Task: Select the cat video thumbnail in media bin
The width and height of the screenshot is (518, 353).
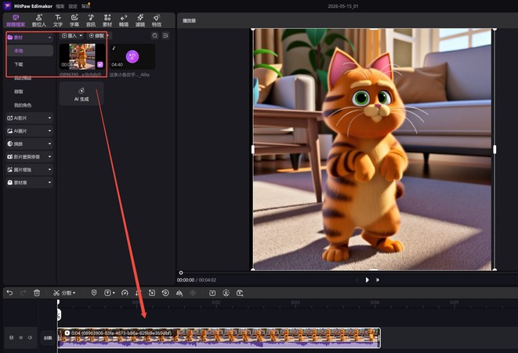Action: click(82, 56)
